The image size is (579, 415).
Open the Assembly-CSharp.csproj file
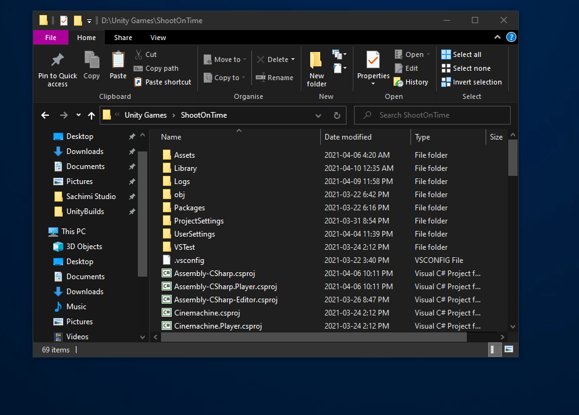coord(214,274)
